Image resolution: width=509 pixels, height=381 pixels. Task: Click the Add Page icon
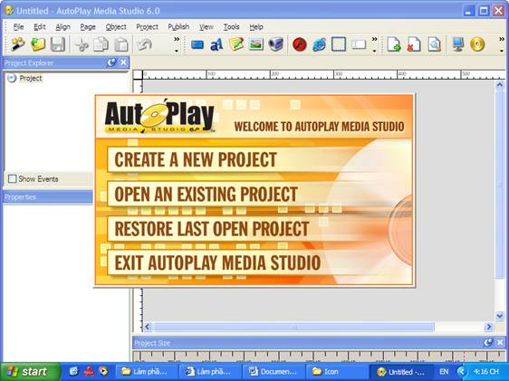point(394,44)
